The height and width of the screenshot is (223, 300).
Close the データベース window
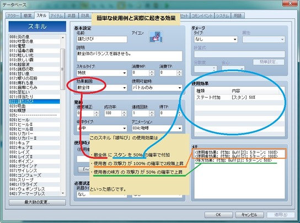[x=291, y=3]
